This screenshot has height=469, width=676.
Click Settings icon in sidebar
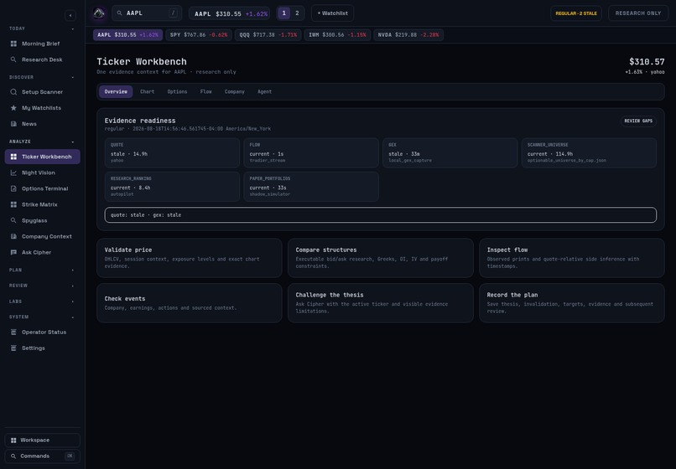(13, 348)
